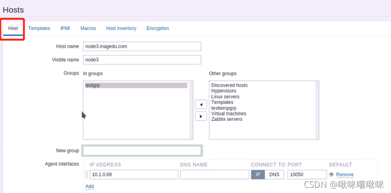Click the right arrow move-group button

click(x=201, y=116)
